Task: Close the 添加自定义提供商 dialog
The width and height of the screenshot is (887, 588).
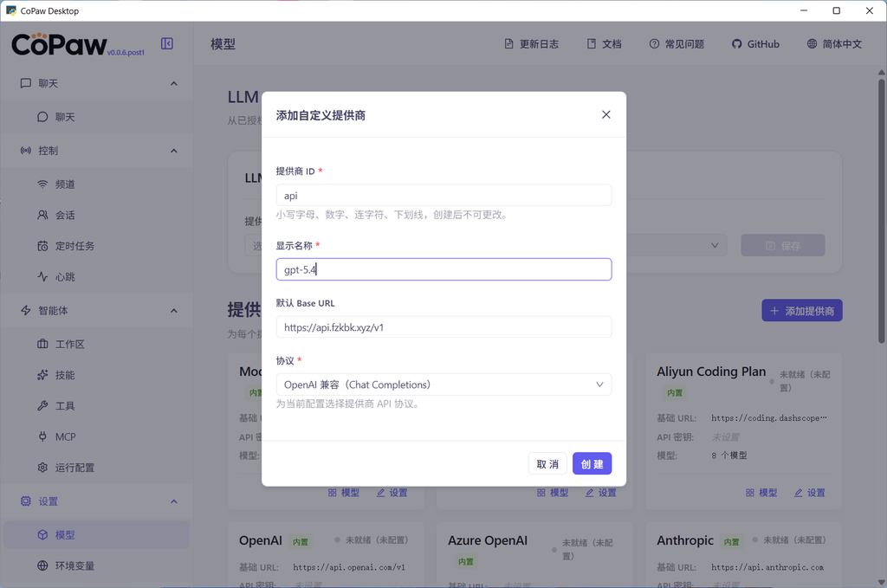Action: click(605, 115)
